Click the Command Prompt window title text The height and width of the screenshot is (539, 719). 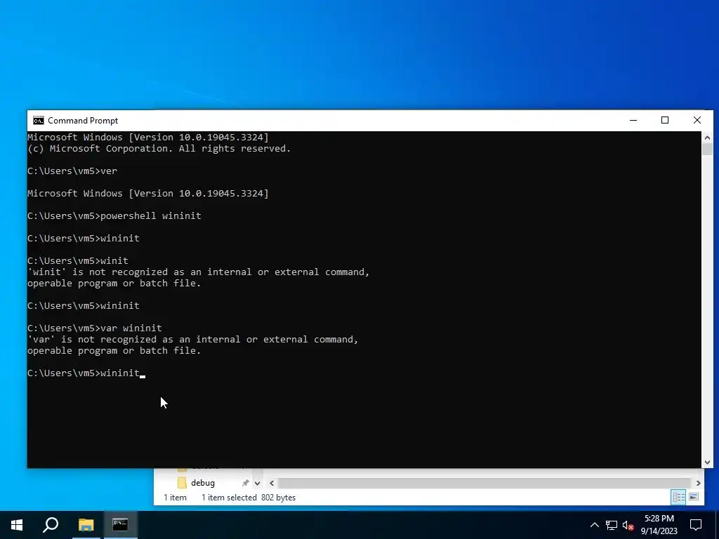83,121
